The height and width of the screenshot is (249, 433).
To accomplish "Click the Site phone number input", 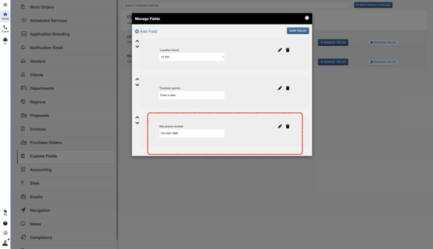I will click(192, 134).
